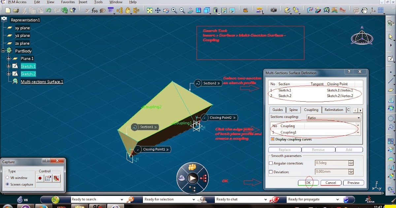This screenshot has width=396, height=208.
Task: Select the Zoom Out tool
Action: (182, 10)
